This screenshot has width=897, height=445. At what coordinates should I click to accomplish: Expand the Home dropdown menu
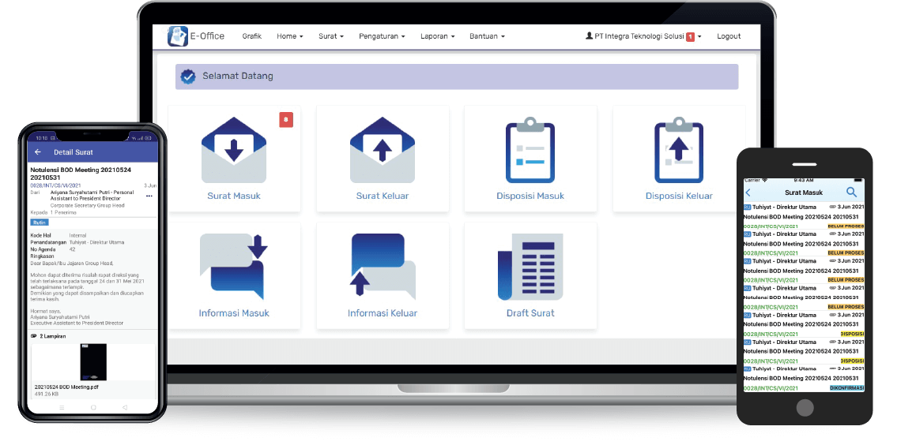click(x=289, y=36)
